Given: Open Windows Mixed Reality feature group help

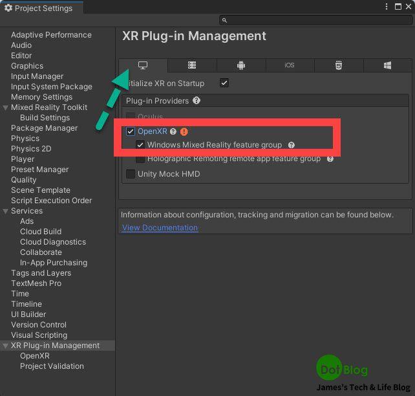Looking at the screenshot, I should point(292,145).
